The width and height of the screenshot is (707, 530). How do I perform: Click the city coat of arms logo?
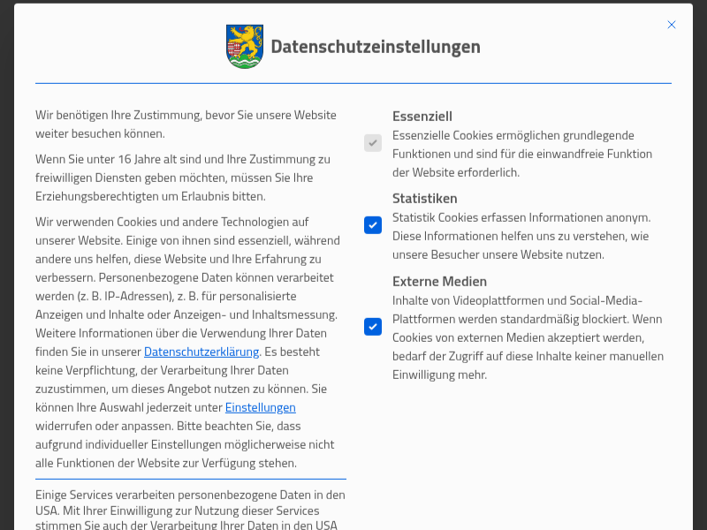(x=244, y=46)
